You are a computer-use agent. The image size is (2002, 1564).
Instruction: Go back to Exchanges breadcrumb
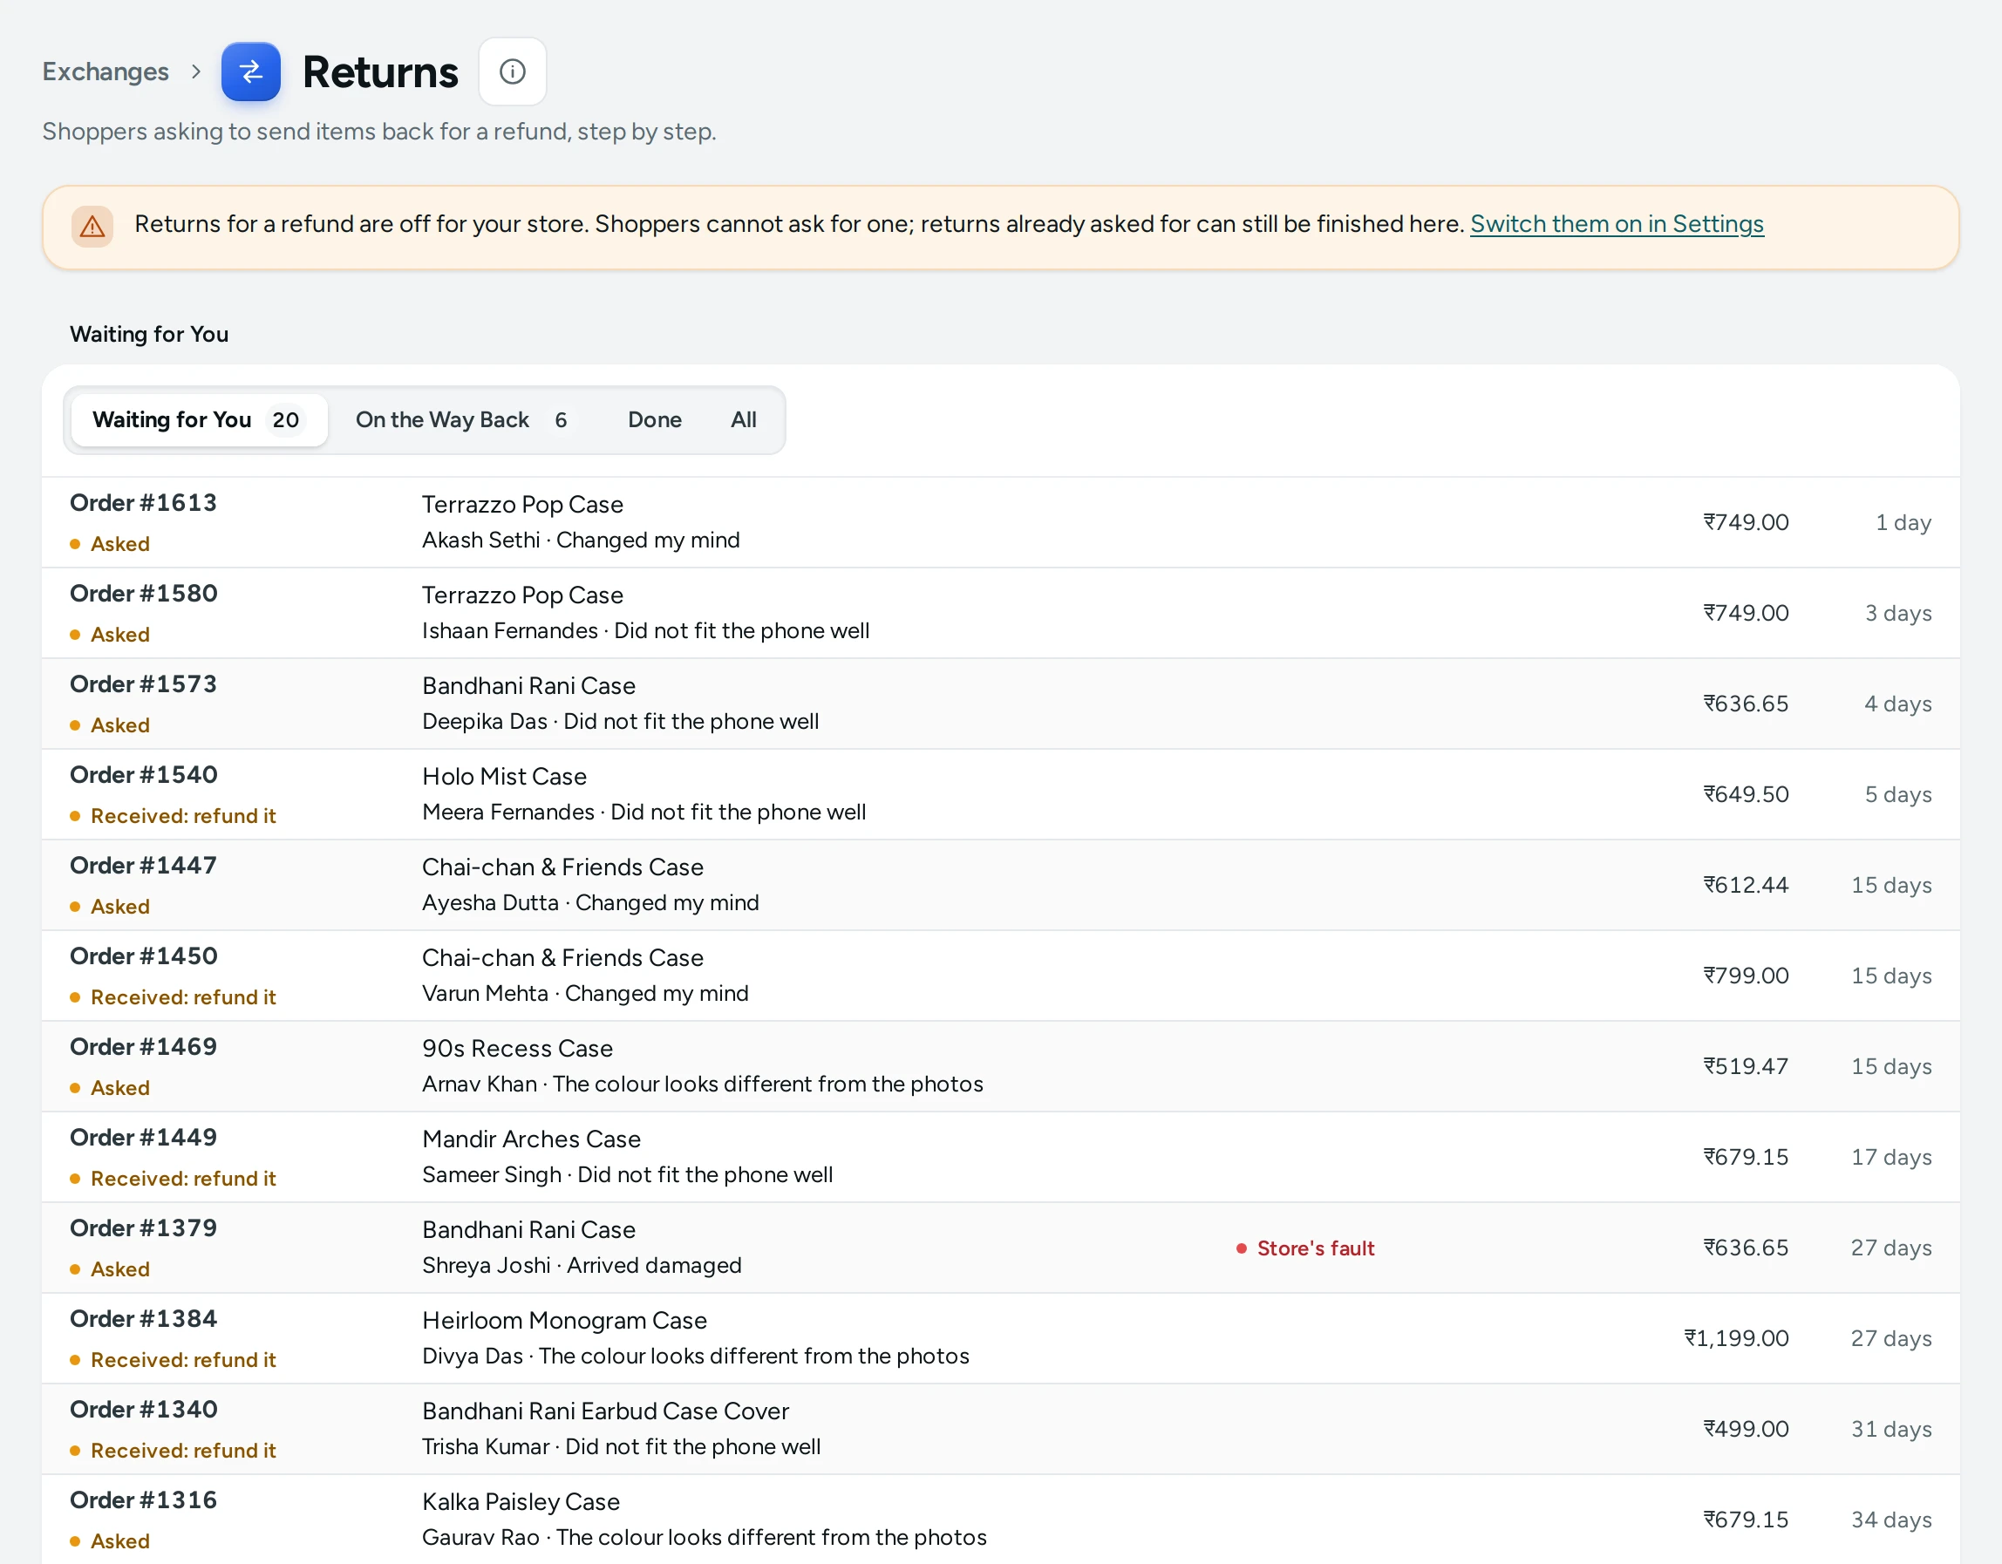tap(106, 71)
